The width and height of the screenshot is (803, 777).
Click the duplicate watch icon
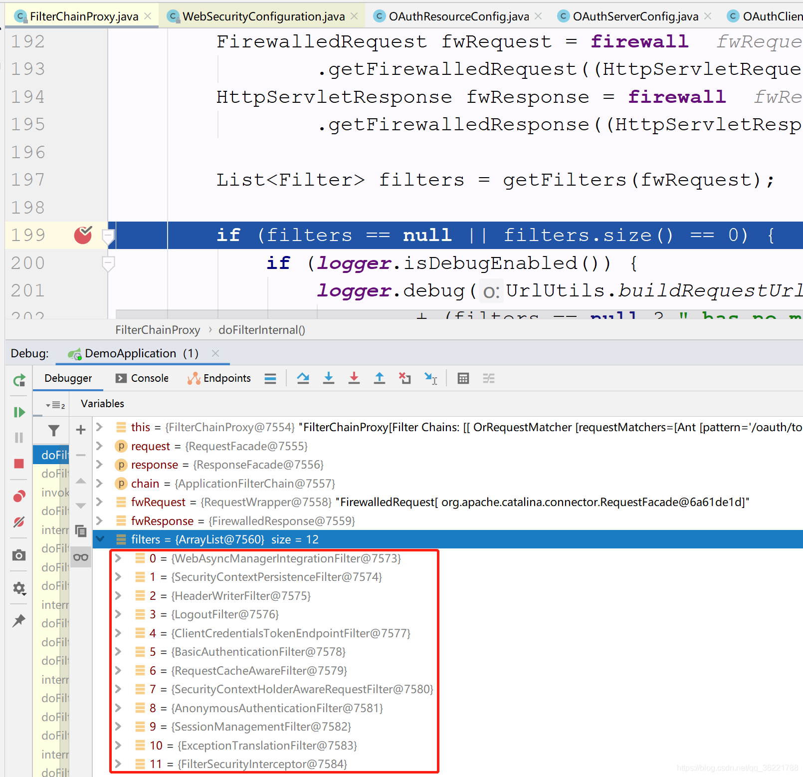[x=81, y=531]
